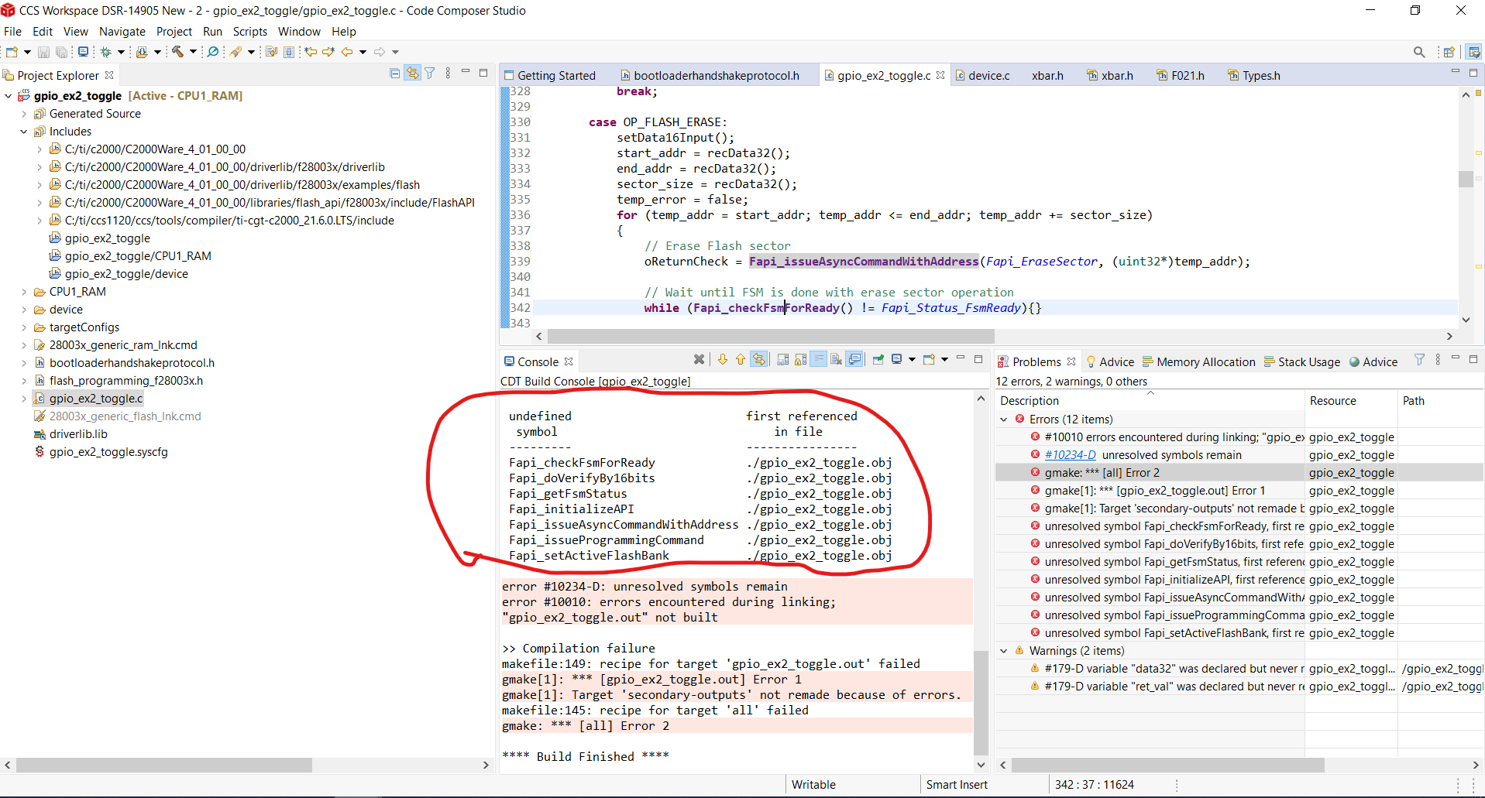Viewport: 1485px width, 798px height.
Task: Clear the Console with X icon
Action: coord(699,359)
